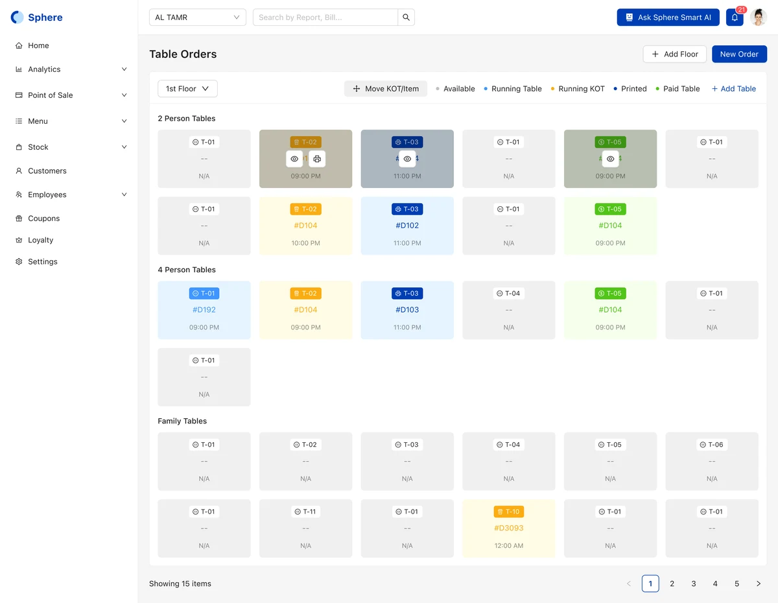Click the Ask Sphere Smart AI button
778x603 pixels.
point(668,18)
